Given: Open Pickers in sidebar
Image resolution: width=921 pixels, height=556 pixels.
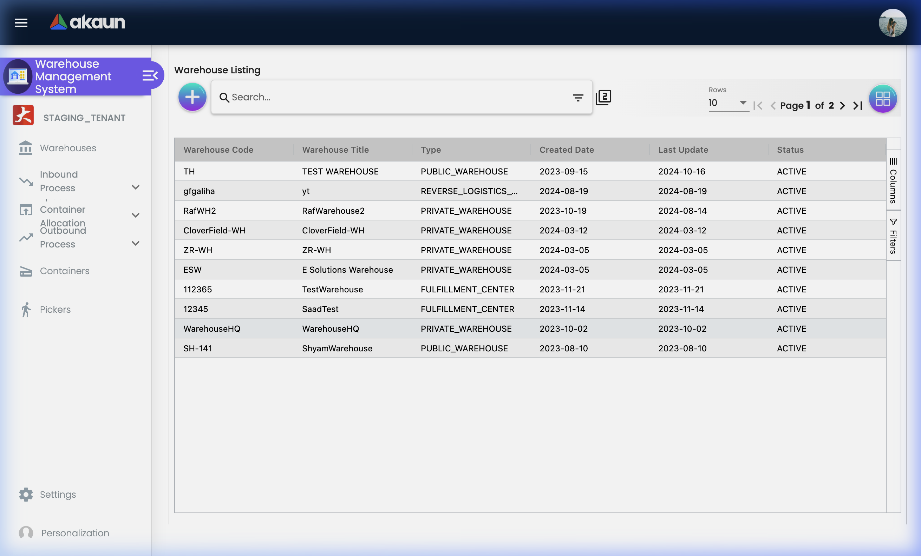Looking at the screenshot, I should [55, 310].
